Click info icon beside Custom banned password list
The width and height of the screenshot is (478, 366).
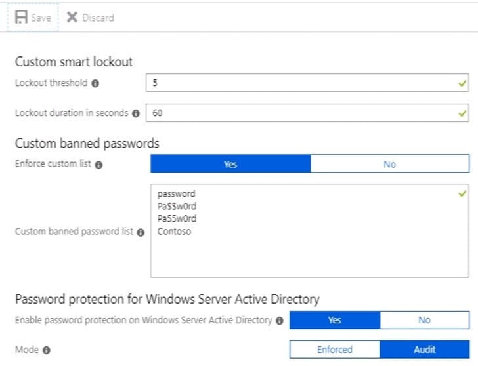tap(141, 232)
